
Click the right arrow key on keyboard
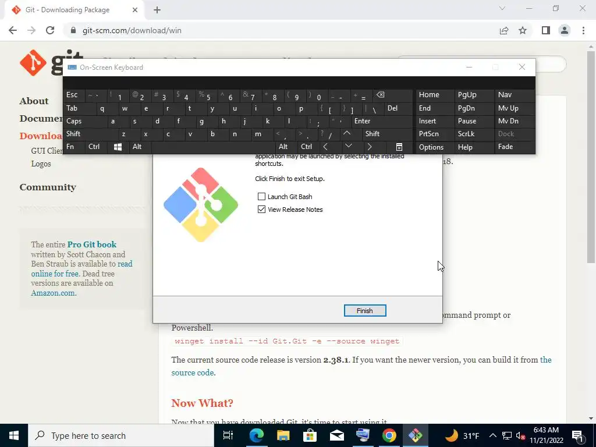370,147
